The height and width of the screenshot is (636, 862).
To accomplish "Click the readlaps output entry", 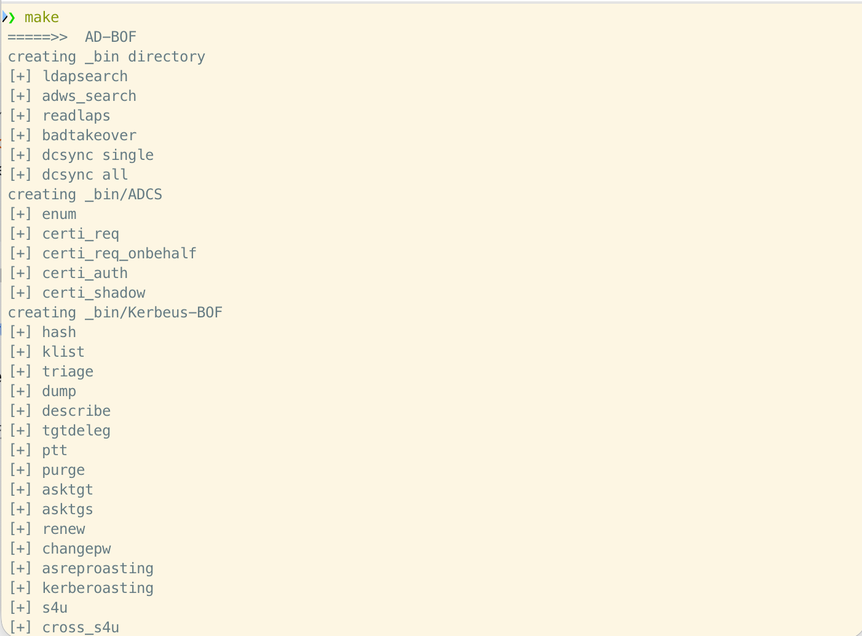I will pos(76,116).
